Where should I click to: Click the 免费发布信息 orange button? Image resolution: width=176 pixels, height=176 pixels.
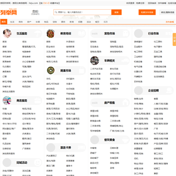(147, 12)
